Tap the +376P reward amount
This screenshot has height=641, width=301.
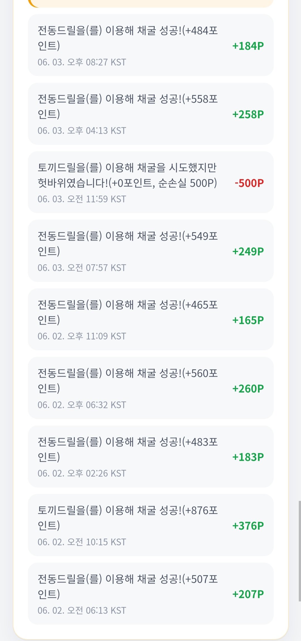click(248, 526)
